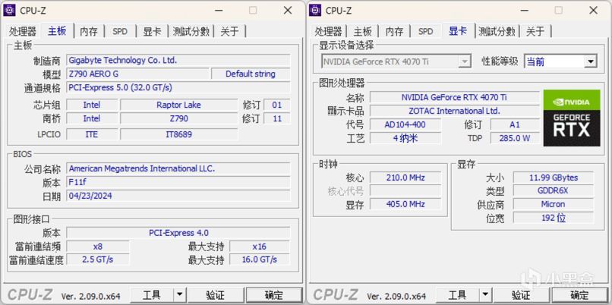
Task: Click current link width x8
Action: click(x=98, y=247)
